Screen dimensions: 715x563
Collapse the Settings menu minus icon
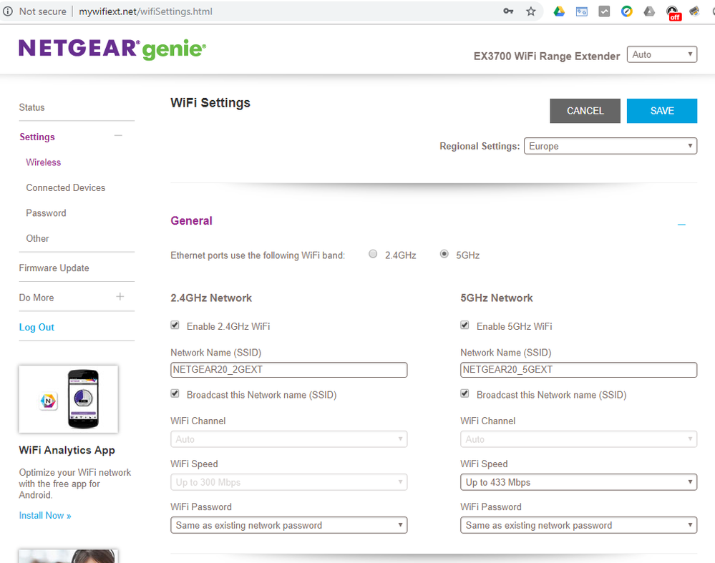pos(118,135)
